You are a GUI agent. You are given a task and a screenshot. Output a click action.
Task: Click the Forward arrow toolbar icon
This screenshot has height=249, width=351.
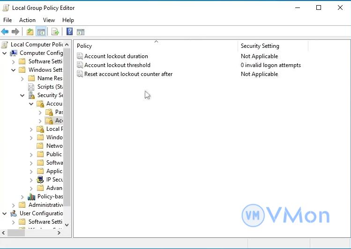click(15, 31)
